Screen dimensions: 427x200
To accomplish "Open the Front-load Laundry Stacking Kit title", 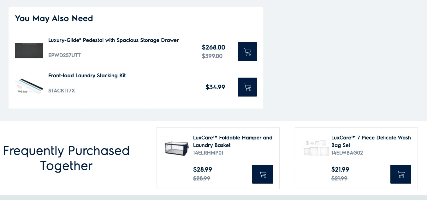I will (x=87, y=76).
